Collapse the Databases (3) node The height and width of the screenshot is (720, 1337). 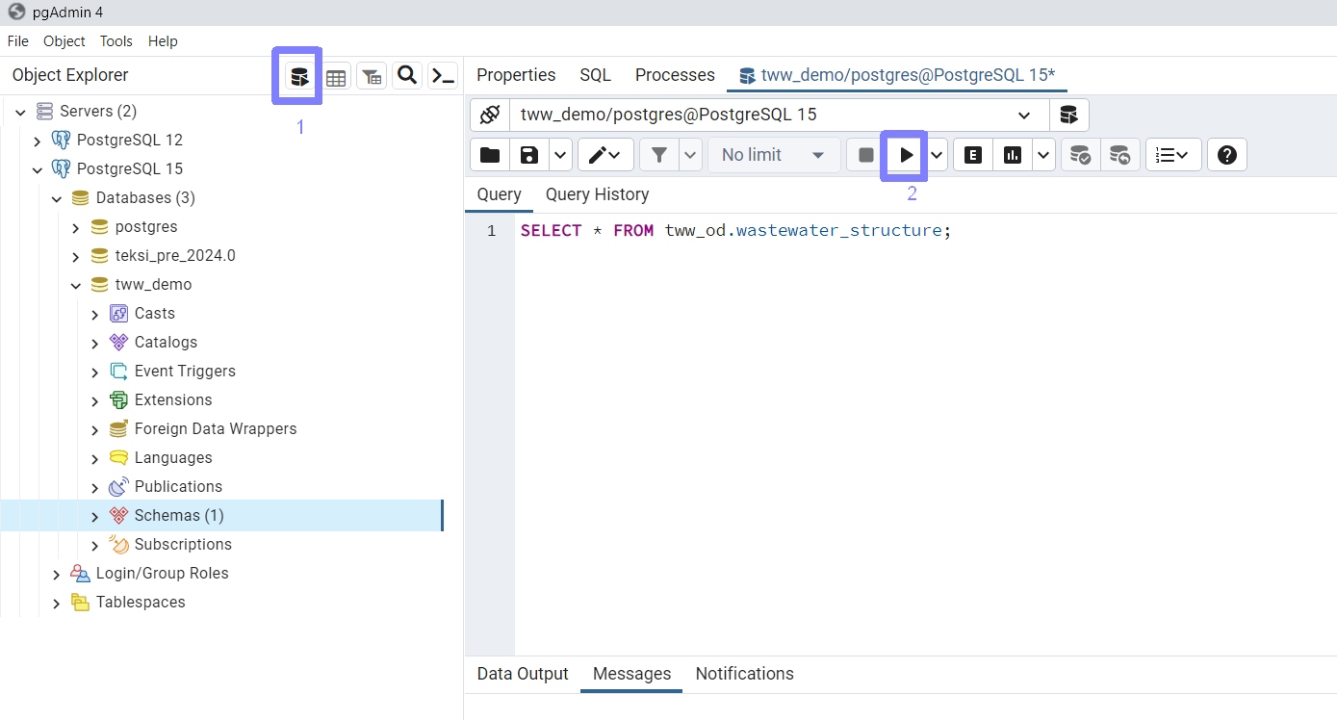pos(57,199)
